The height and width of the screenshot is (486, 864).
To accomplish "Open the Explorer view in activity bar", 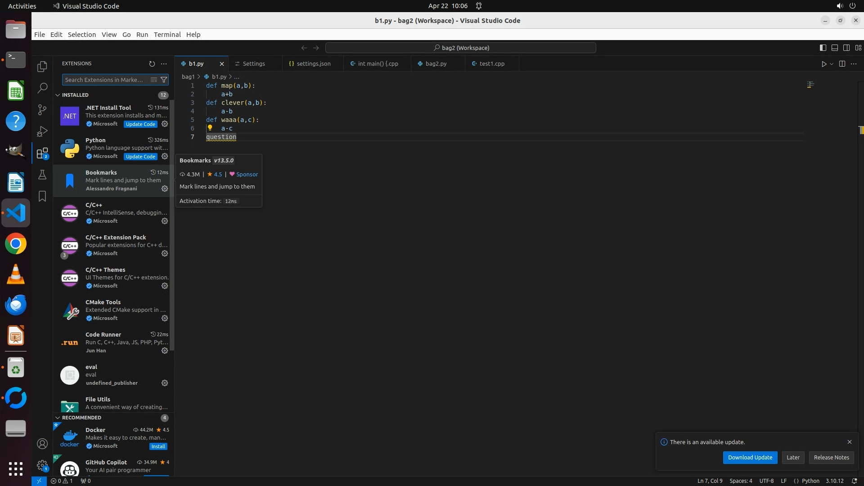I will (42, 67).
